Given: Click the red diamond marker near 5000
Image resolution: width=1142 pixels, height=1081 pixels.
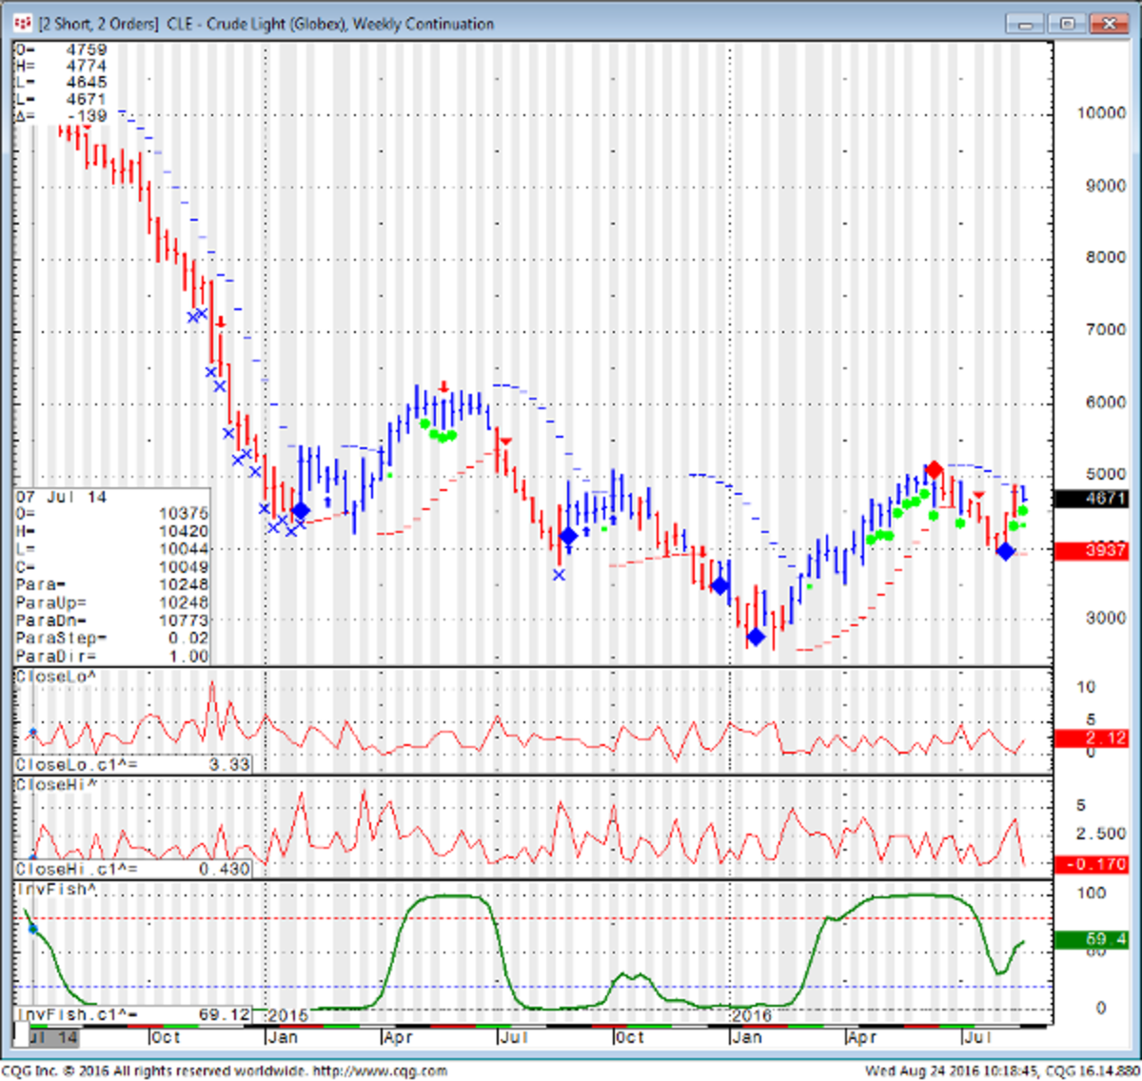Looking at the screenshot, I should [x=935, y=469].
